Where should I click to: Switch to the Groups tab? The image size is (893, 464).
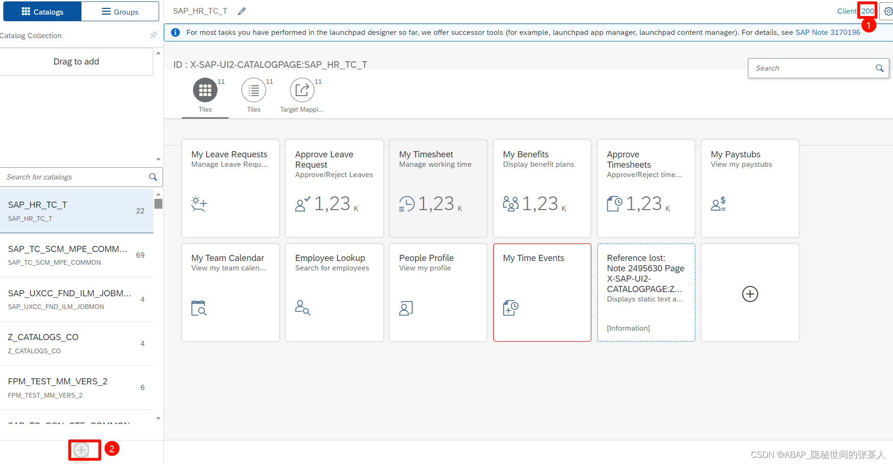[x=120, y=11]
